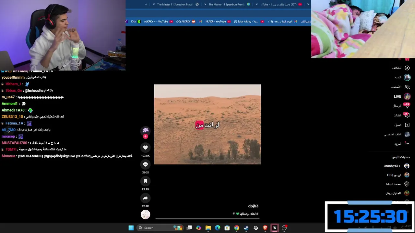Open Friends (الأصدقاء) people icon
Screen dimensions: 415x233
(407, 87)
